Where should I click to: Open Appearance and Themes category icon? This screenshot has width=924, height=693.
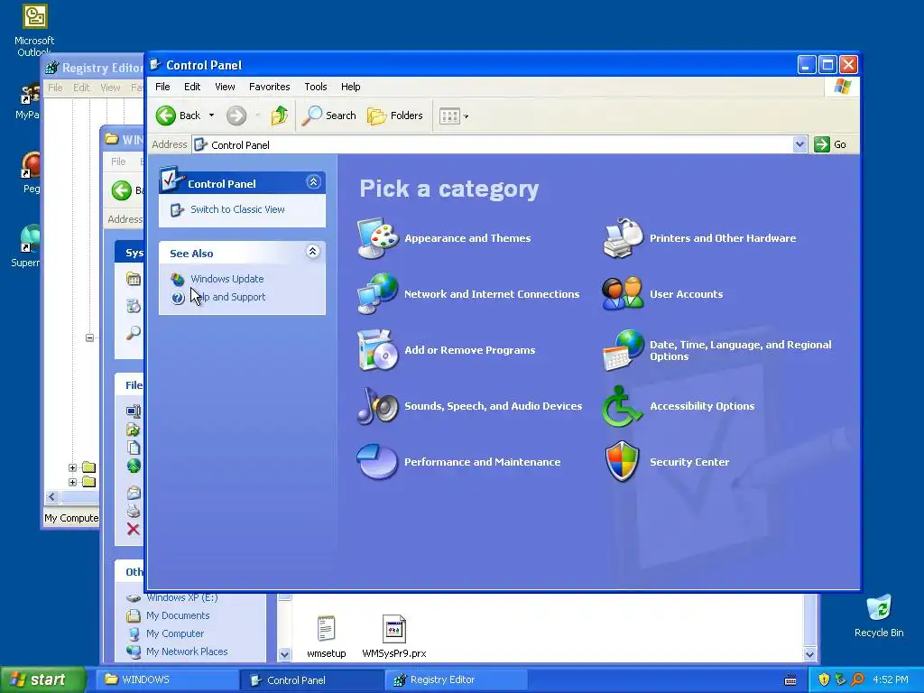coord(378,238)
